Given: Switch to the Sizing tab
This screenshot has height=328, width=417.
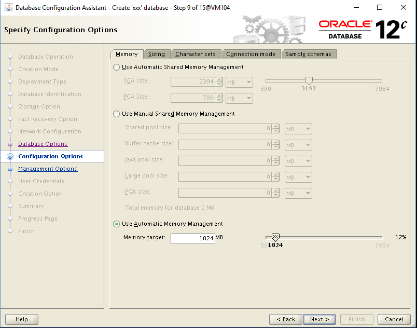Looking at the screenshot, I should click(x=157, y=54).
